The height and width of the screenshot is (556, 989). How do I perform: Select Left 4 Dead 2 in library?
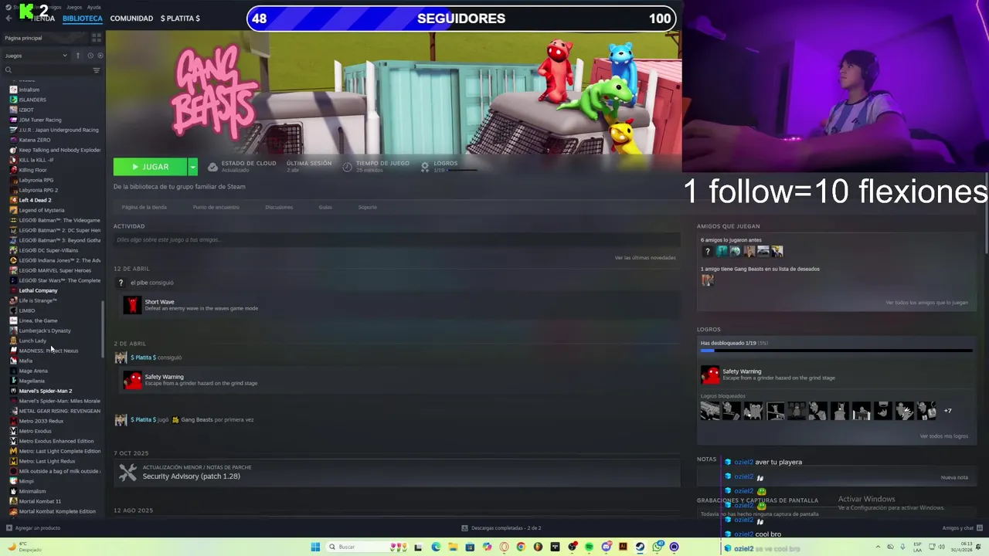[x=35, y=200]
